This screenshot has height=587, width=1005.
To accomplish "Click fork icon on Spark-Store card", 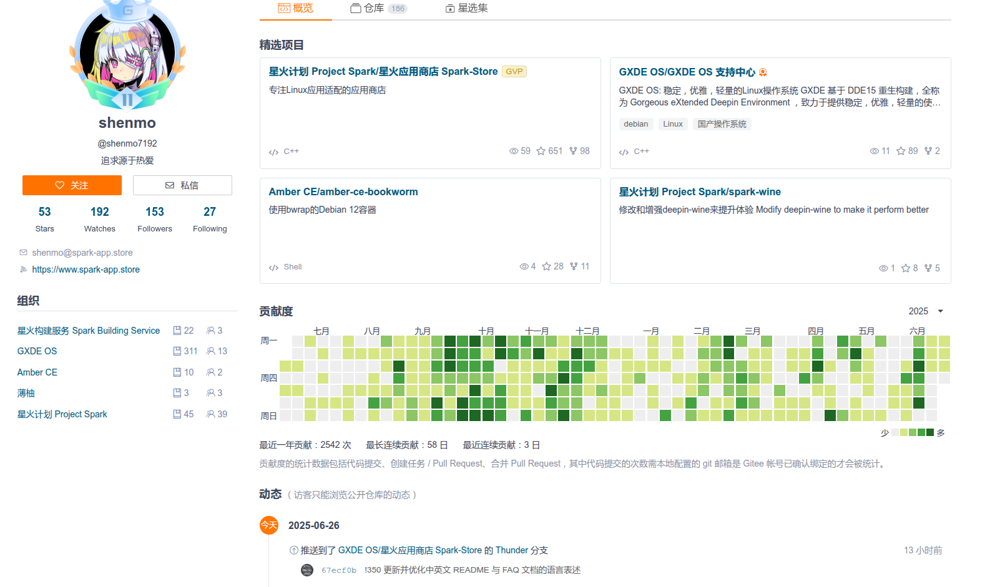I will [573, 151].
